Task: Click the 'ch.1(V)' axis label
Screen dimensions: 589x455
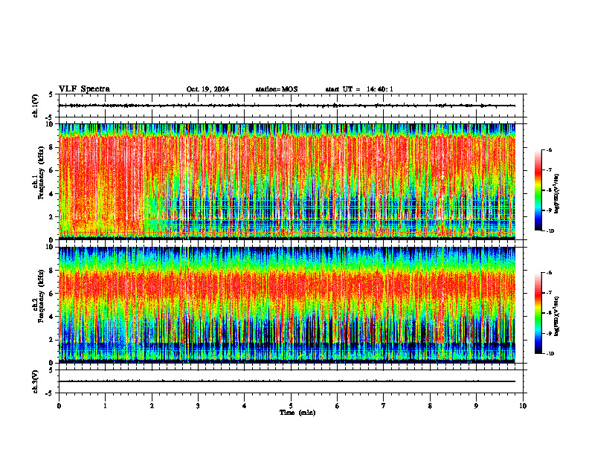Action: tap(36, 106)
